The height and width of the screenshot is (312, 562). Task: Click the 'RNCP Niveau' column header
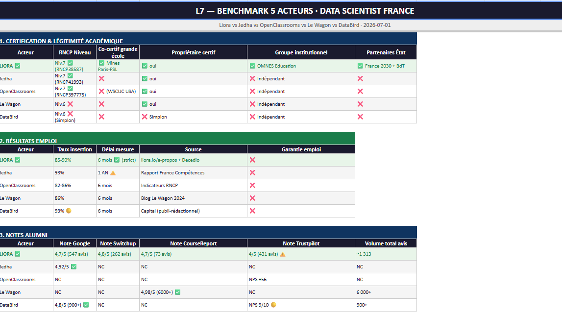[x=74, y=52]
